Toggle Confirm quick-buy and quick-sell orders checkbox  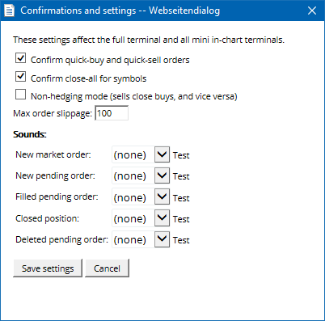20,58
